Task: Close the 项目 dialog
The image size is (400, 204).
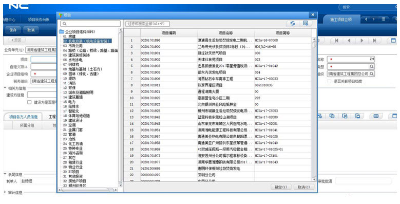Action: [x=313, y=15]
